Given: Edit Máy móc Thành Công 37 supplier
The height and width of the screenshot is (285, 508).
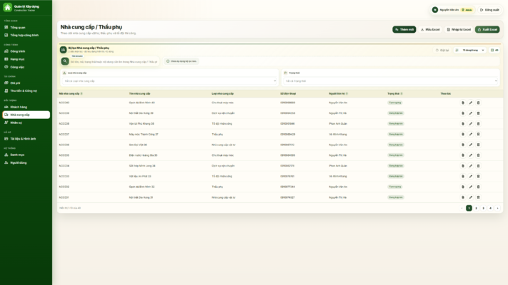Looking at the screenshot, I should tap(471, 135).
